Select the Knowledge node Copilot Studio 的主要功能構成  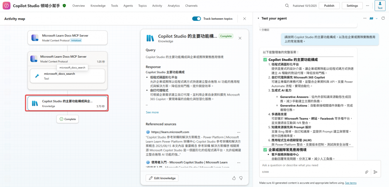[68, 103]
